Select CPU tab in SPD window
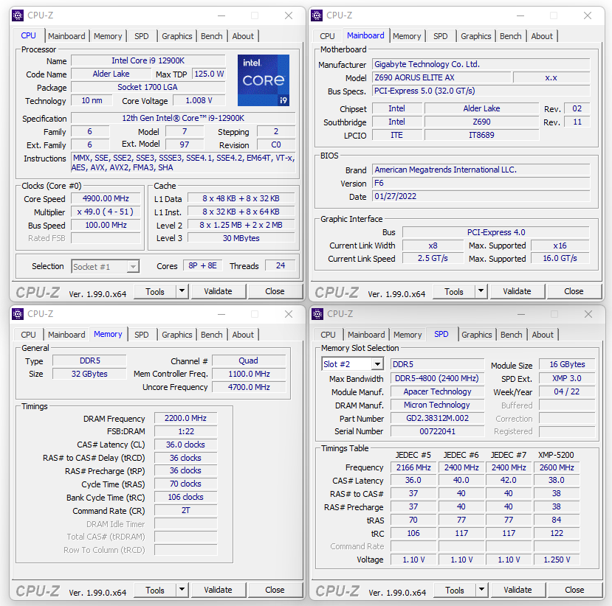 pyautogui.click(x=328, y=335)
